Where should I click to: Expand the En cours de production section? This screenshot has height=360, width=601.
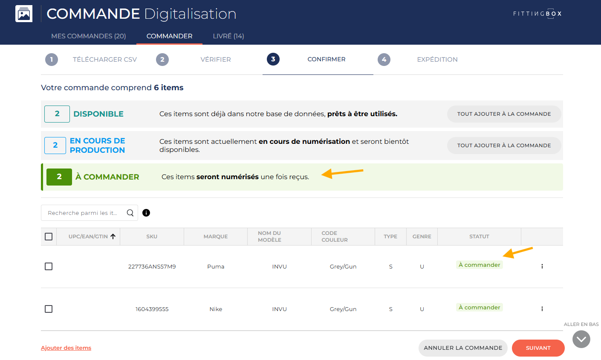[x=97, y=146]
